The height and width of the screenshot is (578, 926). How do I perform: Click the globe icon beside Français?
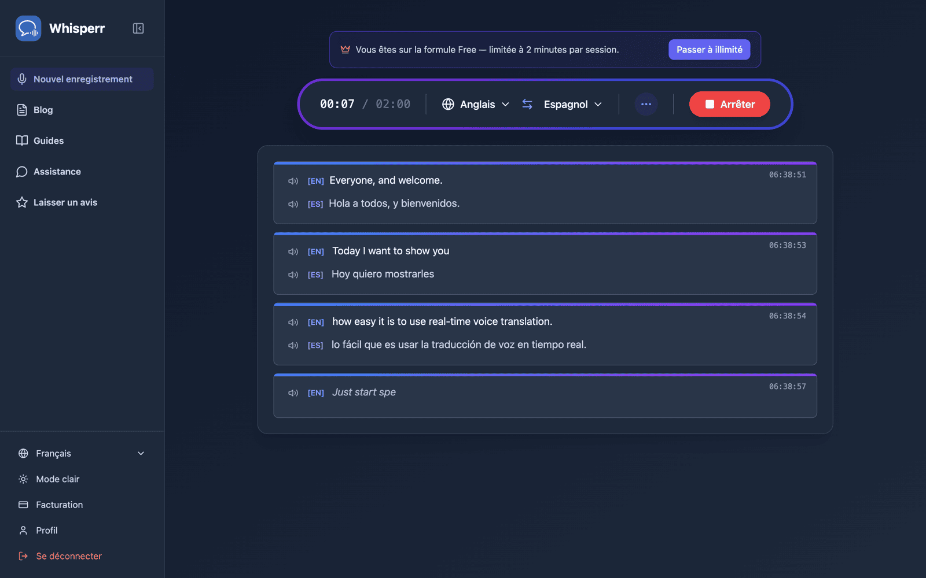[23, 454]
